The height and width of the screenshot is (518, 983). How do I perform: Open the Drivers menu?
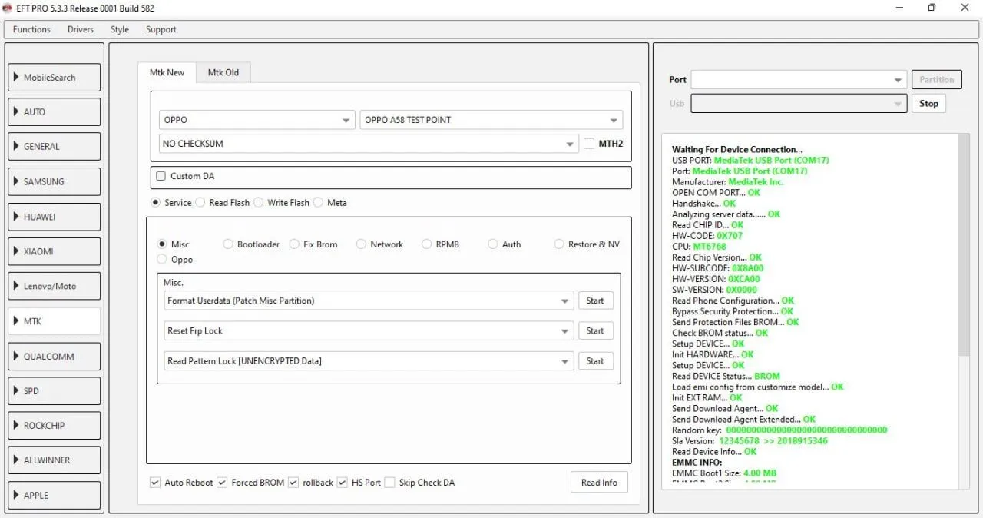pyautogui.click(x=80, y=29)
